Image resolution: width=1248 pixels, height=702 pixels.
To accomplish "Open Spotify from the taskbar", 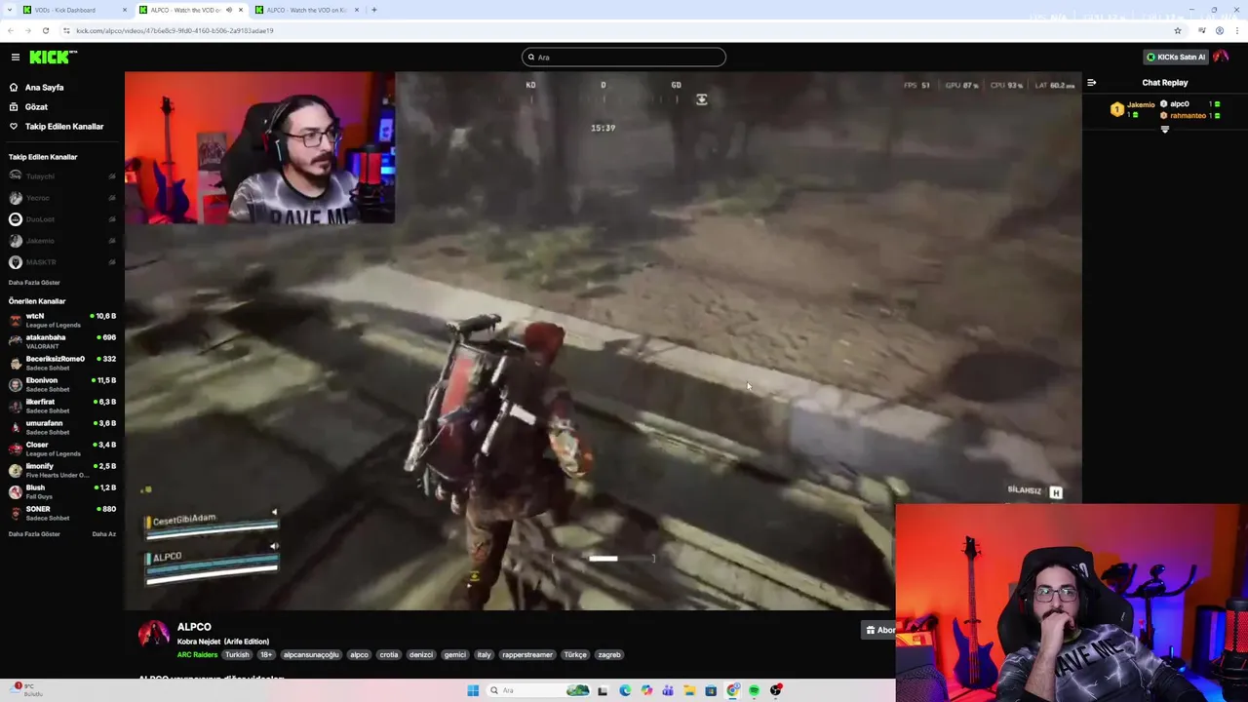I will pyautogui.click(x=754, y=690).
